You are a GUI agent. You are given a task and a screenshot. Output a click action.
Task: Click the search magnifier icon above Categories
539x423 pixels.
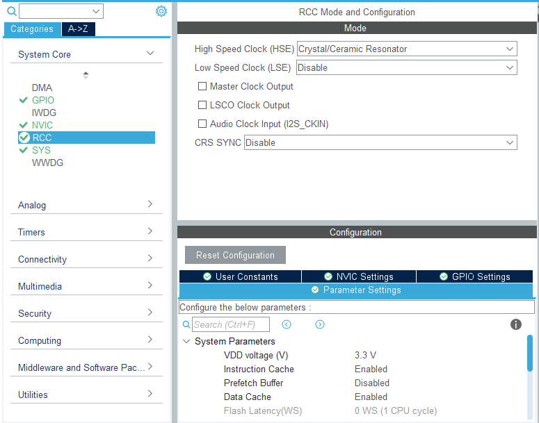click(x=12, y=11)
